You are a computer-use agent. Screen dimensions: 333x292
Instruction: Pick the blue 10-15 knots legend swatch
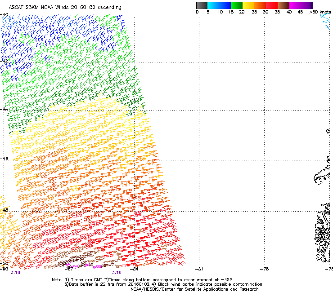225,5
